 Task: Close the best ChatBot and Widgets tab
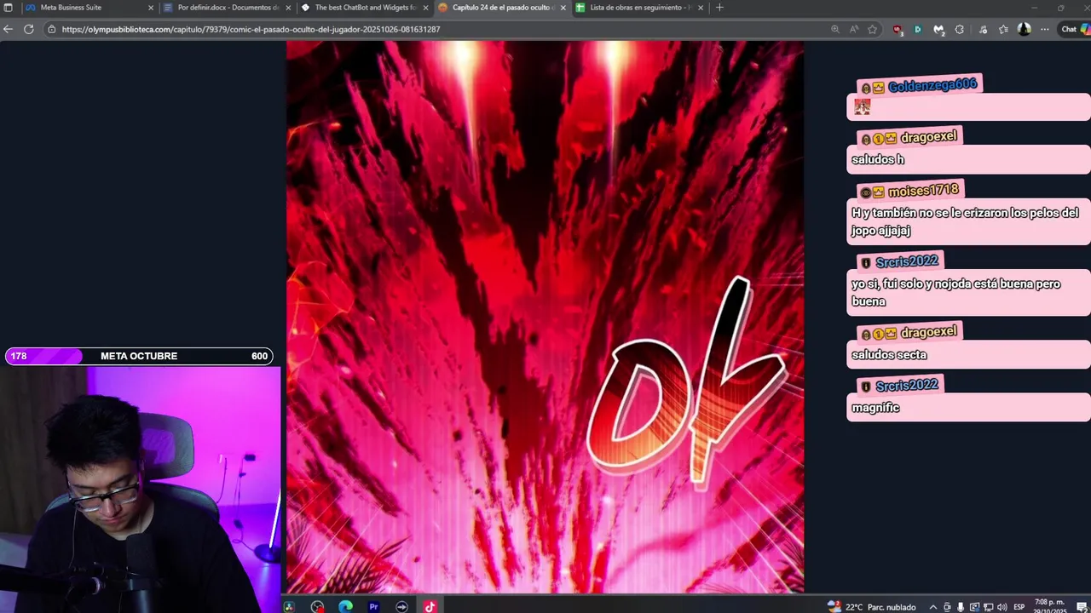point(425,8)
